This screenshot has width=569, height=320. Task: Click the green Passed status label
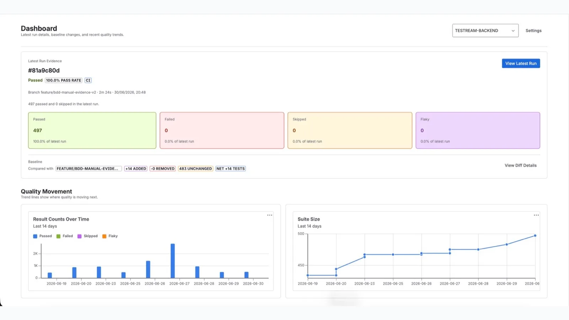35,80
